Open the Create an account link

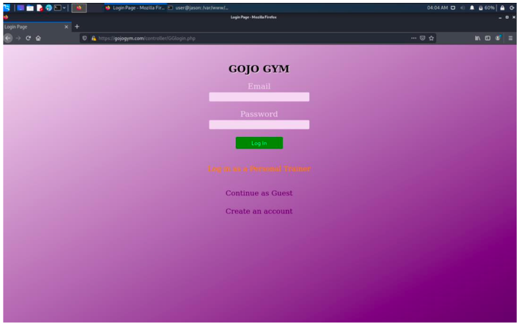pyautogui.click(x=259, y=211)
